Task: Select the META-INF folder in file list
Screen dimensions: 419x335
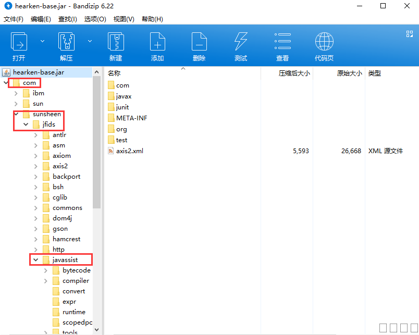Action: 131,118
